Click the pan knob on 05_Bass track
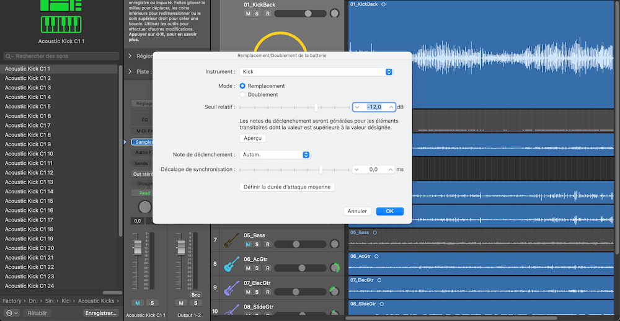The image size is (620, 321). pyautogui.click(x=335, y=244)
